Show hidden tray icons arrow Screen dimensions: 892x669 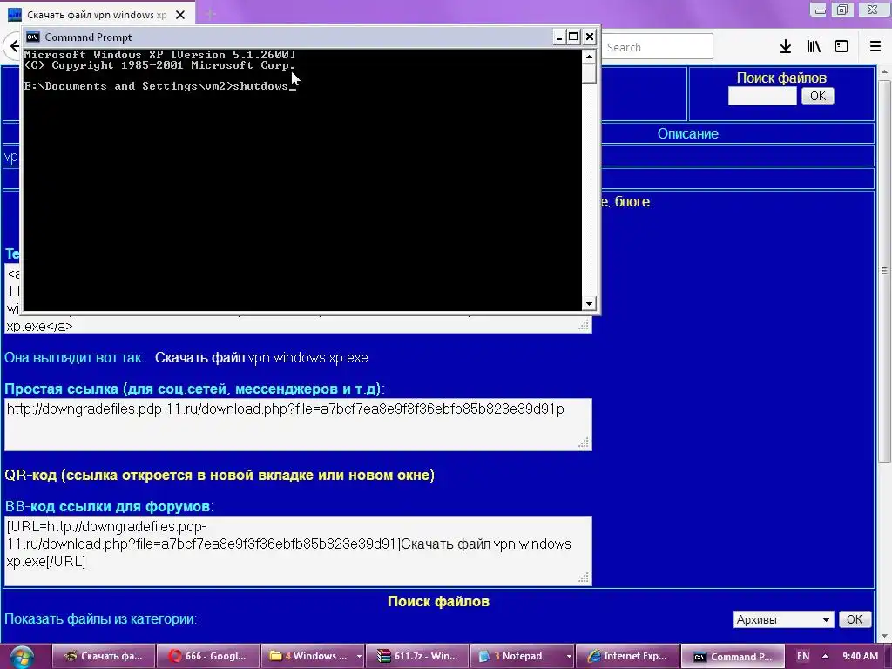click(825, 656)
